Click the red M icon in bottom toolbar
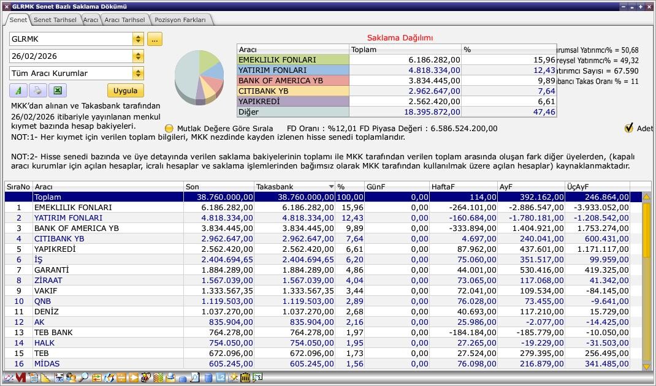The image size is (656, 386). tap(20, 377)
